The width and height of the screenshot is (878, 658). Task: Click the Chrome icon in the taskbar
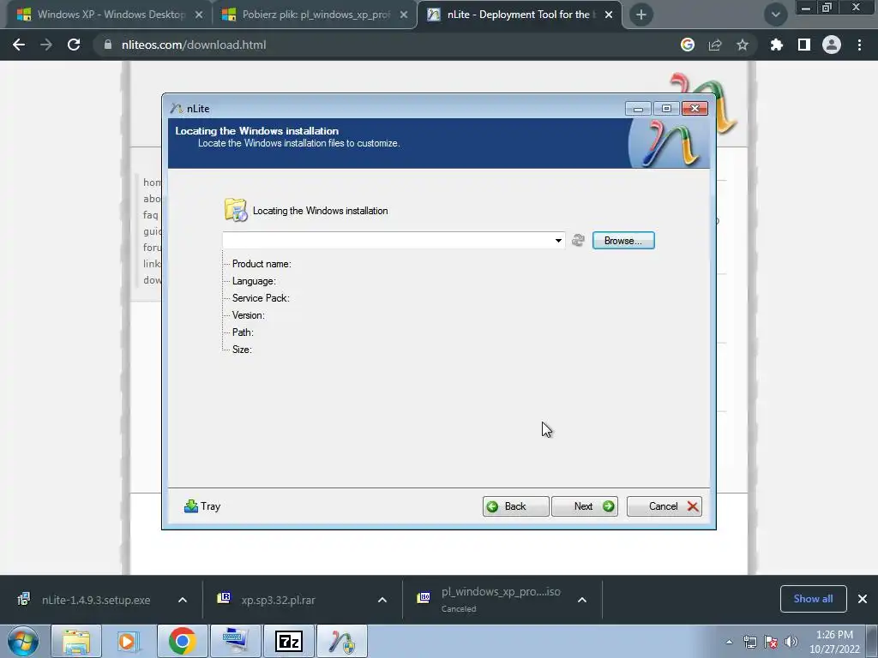182,641
